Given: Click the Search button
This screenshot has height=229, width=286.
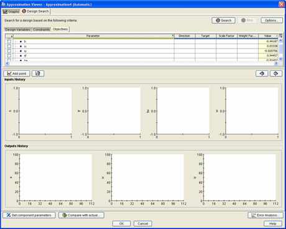Looking at the screenshot, I should point(223,21).
